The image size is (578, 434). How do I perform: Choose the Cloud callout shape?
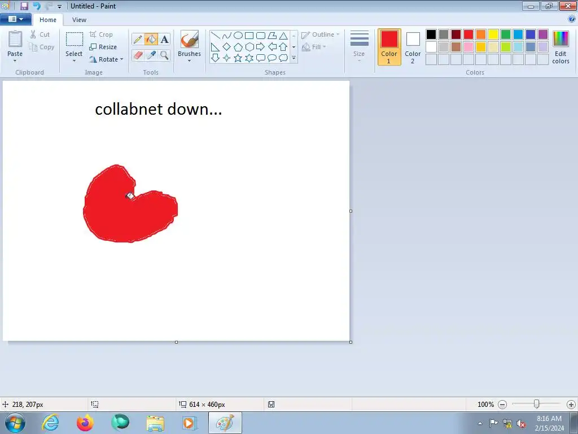(x=283, y=58)
